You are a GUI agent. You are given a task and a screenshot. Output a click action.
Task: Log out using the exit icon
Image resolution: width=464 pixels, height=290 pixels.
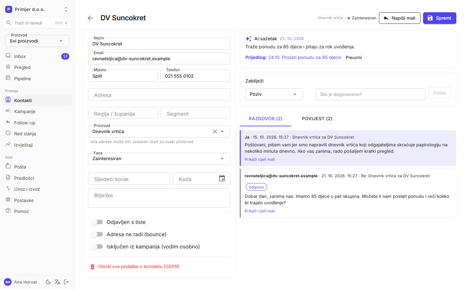(66, 282)
